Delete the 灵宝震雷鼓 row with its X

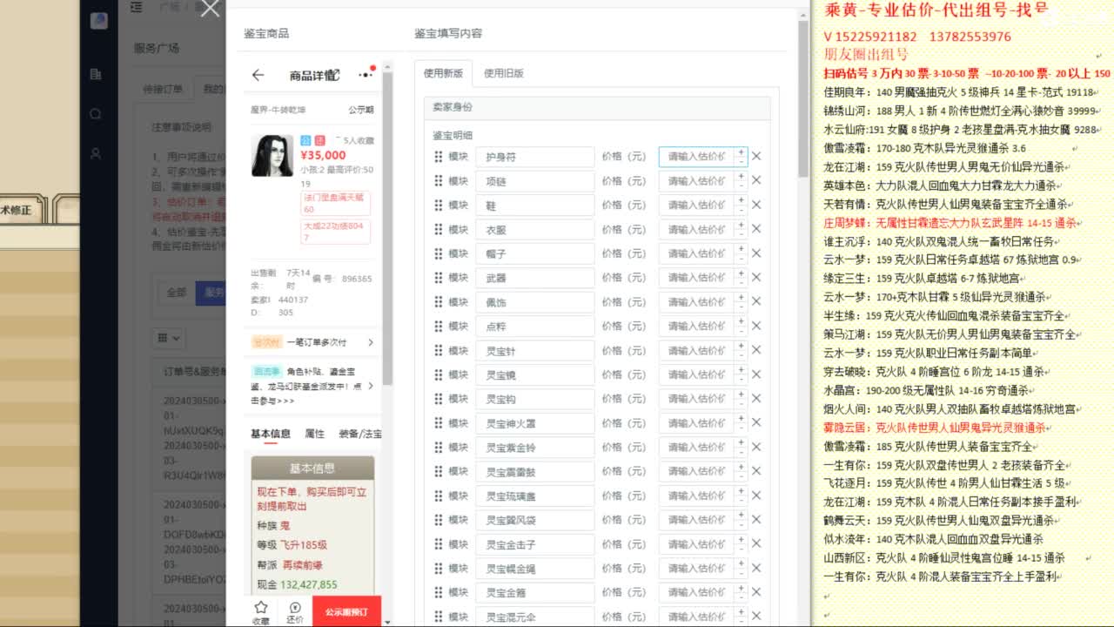pos(756,471)
